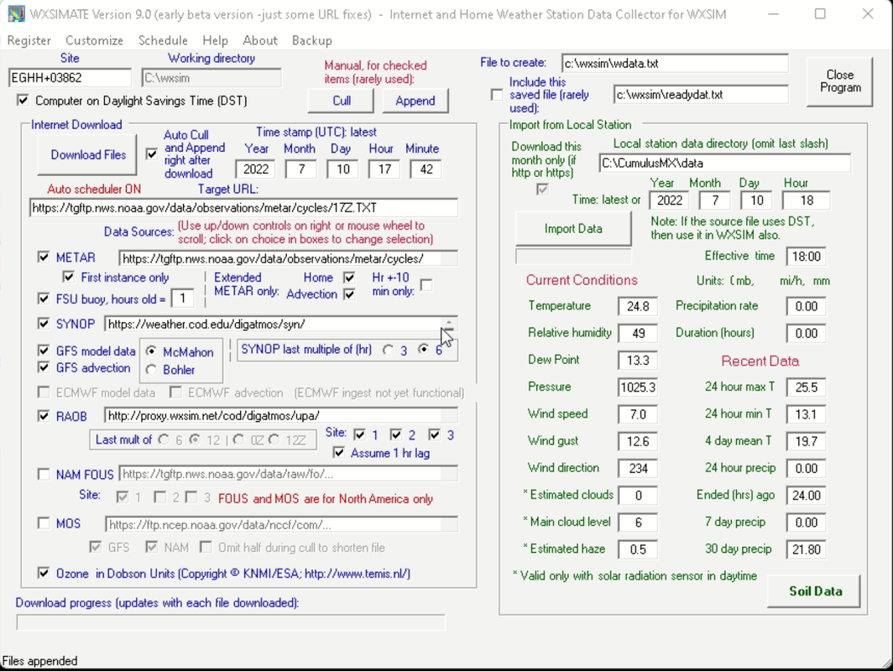Enable Hr +-10 min only checkbox
This screenshot has height=671, width=893.
(x=426, y=284)
